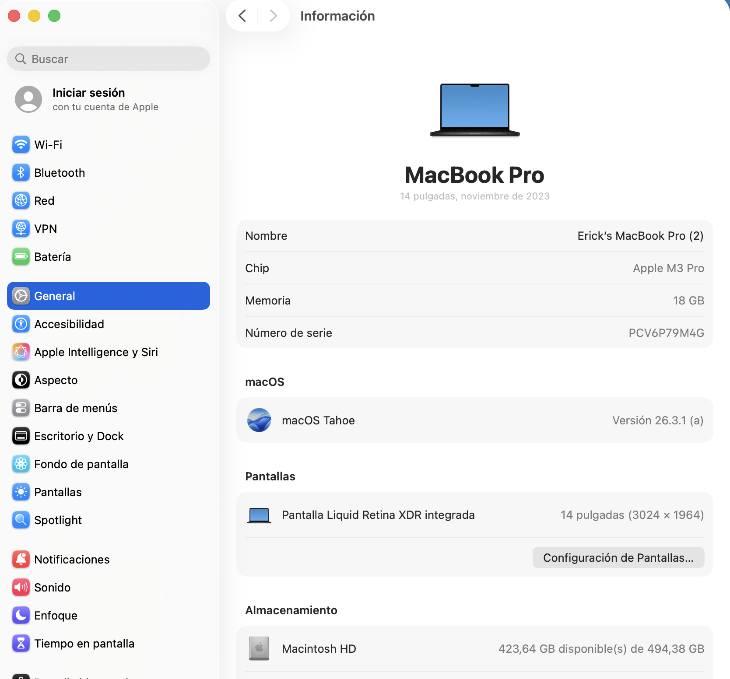Select Fondo de pantalla label
The height and width of the screenshot is (679, 730).
[81, 464]
